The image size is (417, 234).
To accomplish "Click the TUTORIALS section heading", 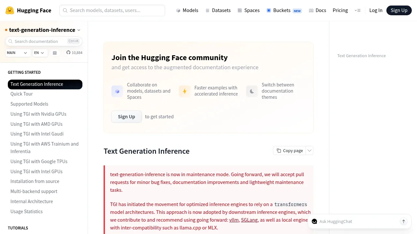I will tap(18, 228).
